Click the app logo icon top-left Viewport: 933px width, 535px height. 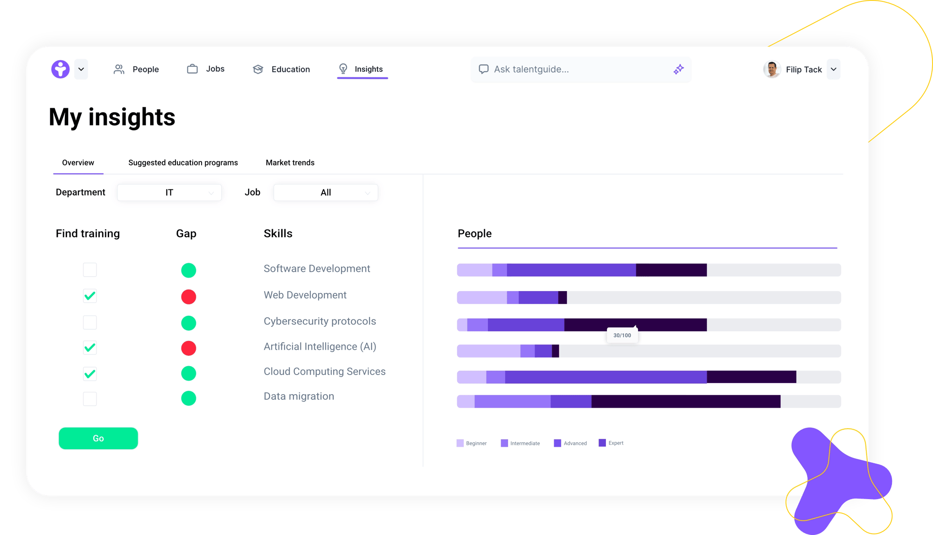[60, 69]
